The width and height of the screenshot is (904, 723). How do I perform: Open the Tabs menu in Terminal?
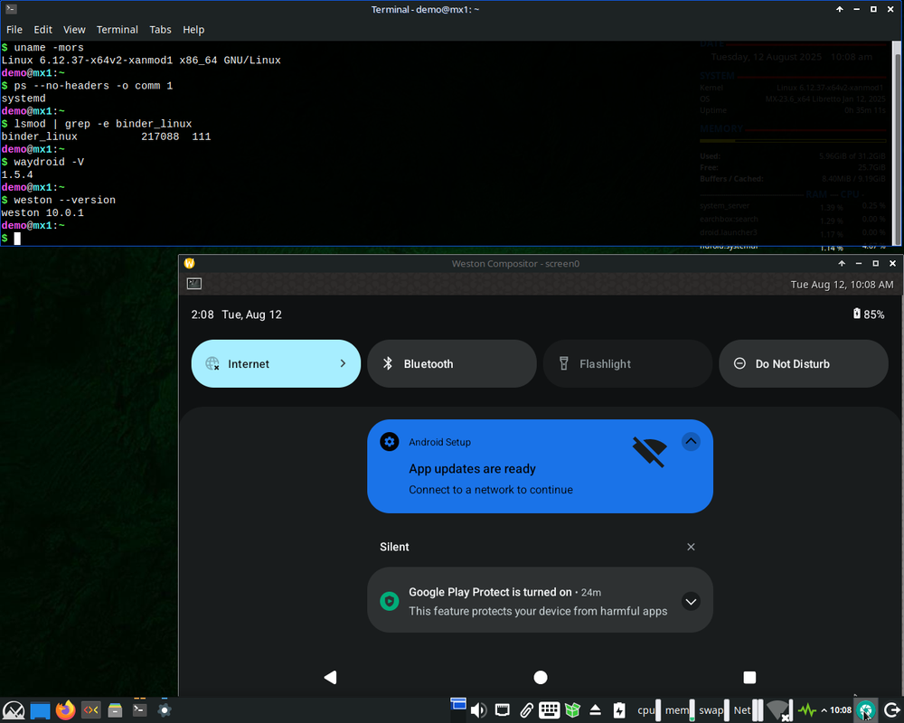click(160, 30)
